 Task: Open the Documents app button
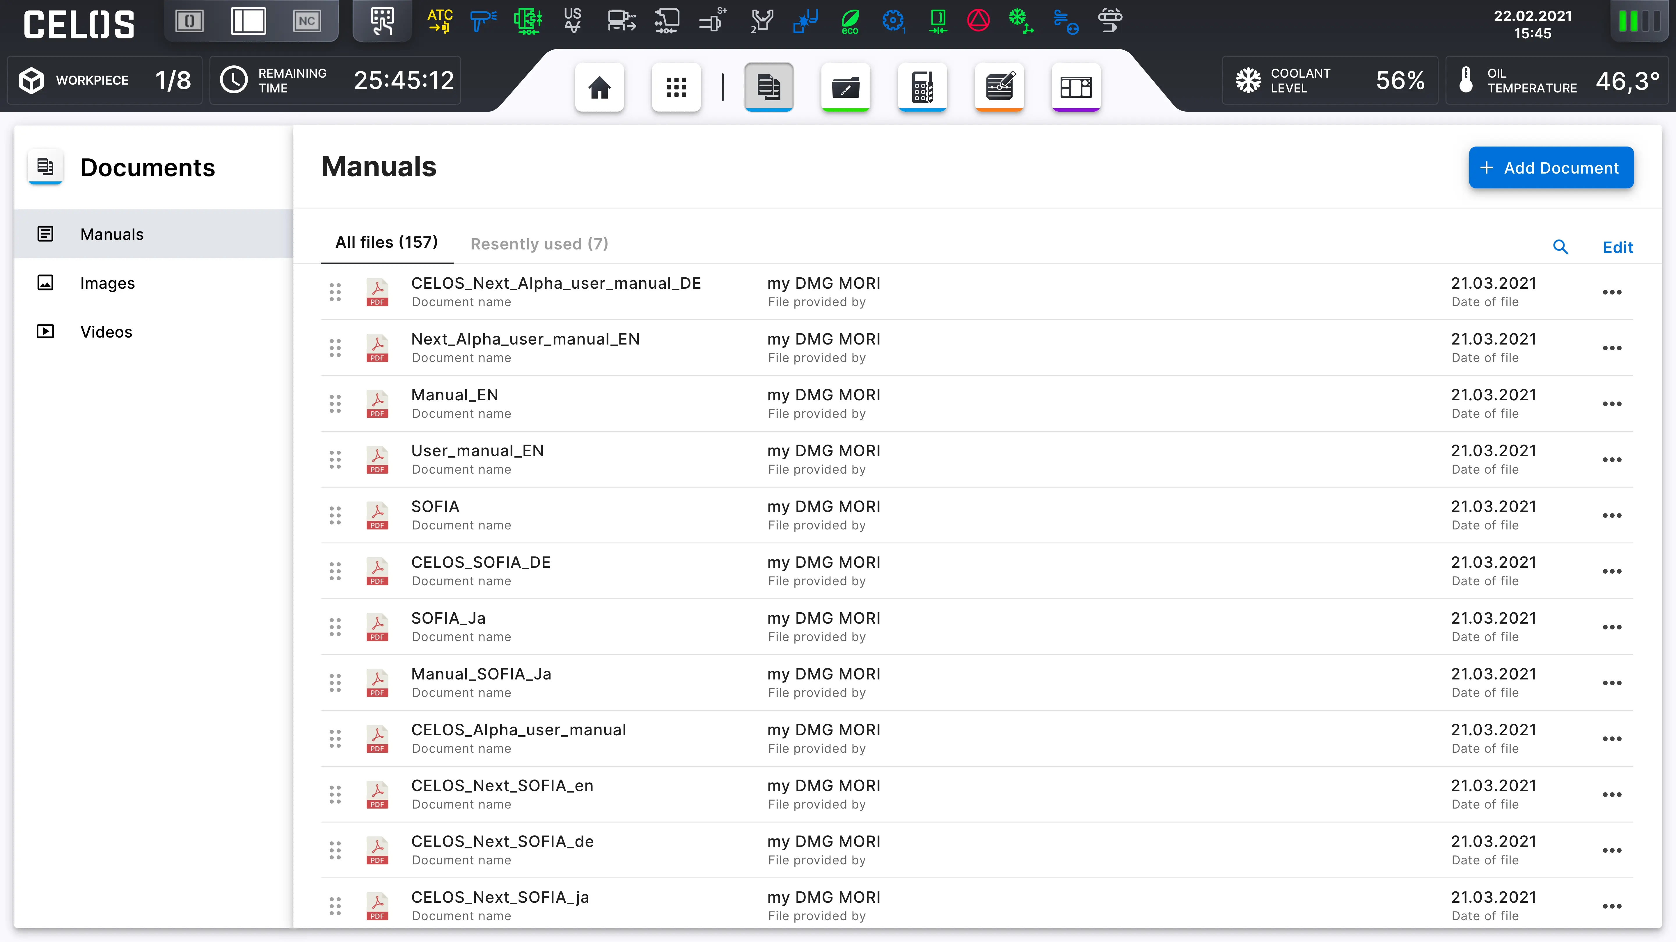click(768, 87)
